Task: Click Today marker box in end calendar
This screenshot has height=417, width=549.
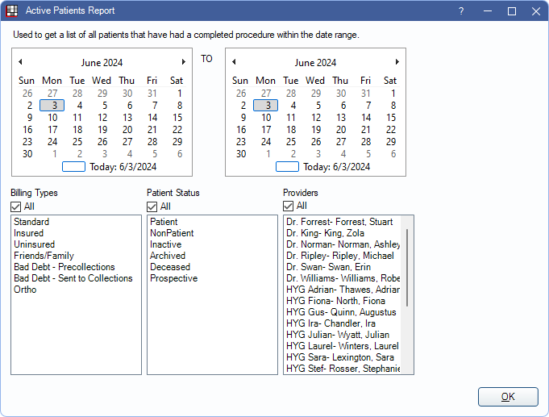Action: click(287, 167)
